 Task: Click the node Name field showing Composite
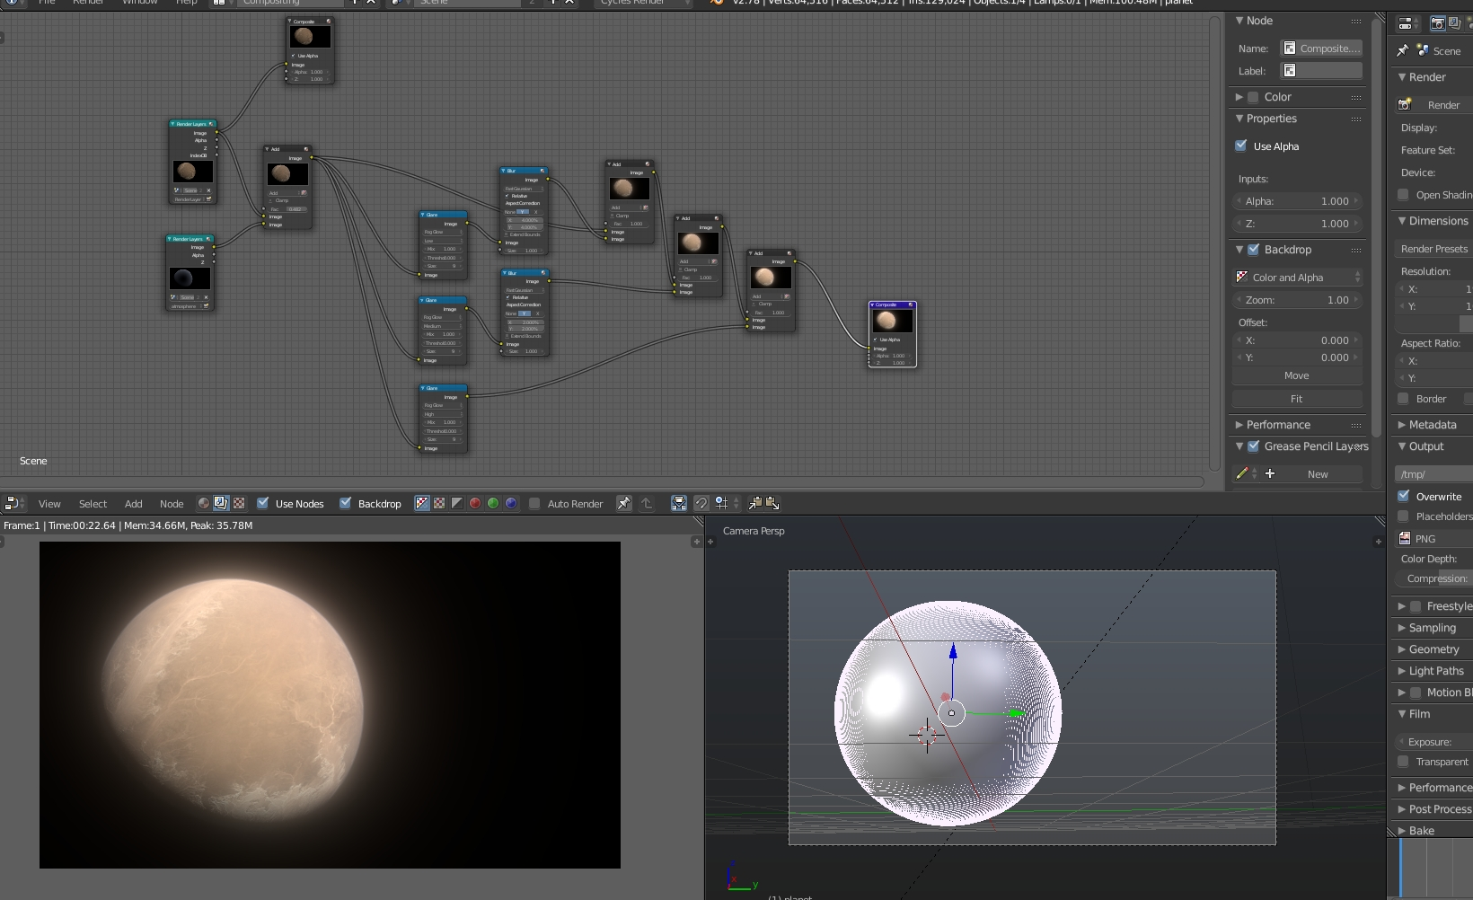[1321, 49]
